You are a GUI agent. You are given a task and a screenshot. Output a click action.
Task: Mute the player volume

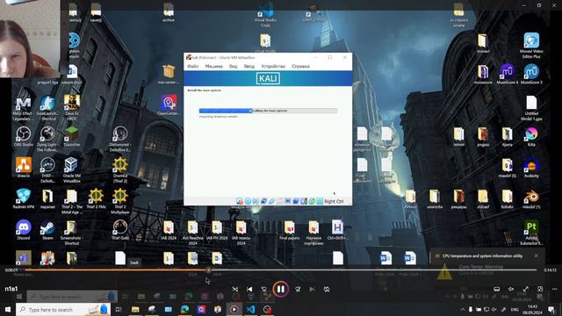coord(511,289)
